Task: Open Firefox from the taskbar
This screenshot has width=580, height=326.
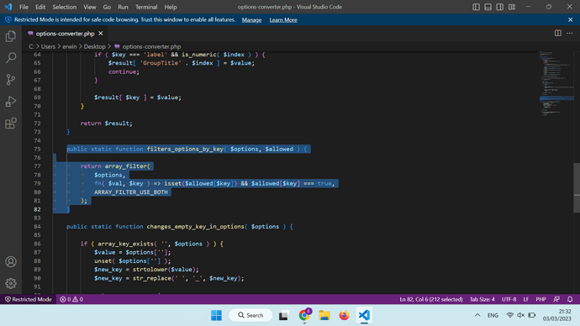Action: coord(345,315)
